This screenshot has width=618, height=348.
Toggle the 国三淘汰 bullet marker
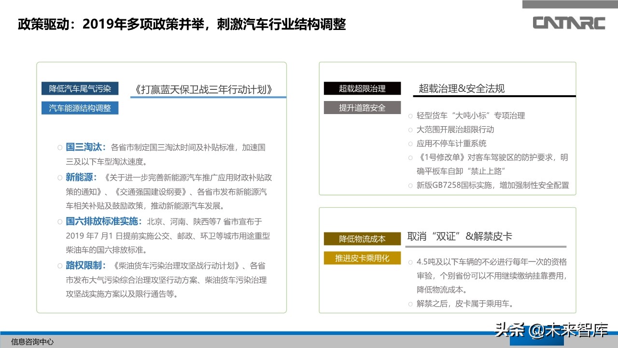(59, 147)
